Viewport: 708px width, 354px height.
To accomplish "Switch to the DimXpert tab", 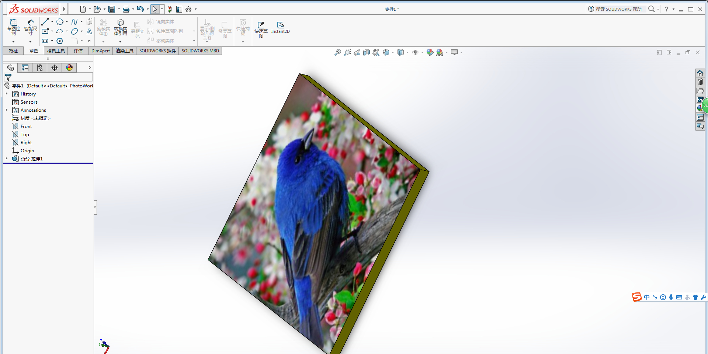I will [101, 51].
